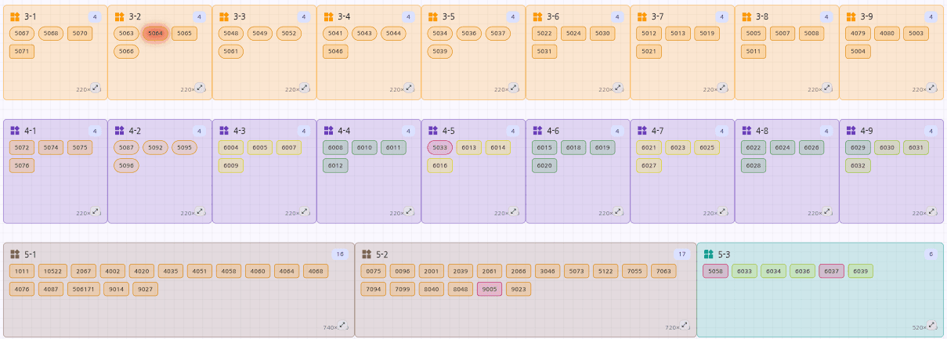The image size is (947, 339).
Task: Click the 4-6 group grid icon
Action: tap(537, 131)
